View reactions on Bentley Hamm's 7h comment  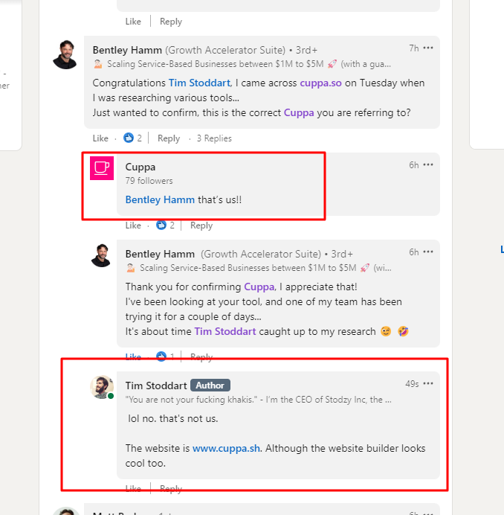(x=132, y=138)
